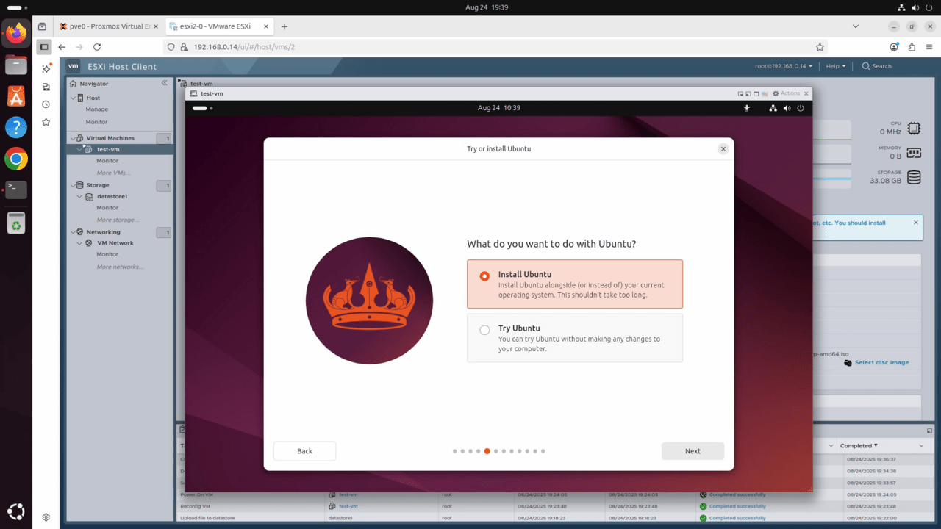Viewport: 941px width, 529px height.
Task: Select Manage under Host in Navigator
Action: click(x=96, y=109)
